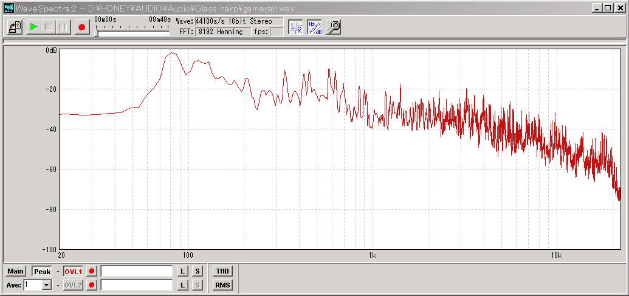Toggle the THD measurement button
Screen dimensions: 629x296
pyautogui.click(x=222, y=272)
